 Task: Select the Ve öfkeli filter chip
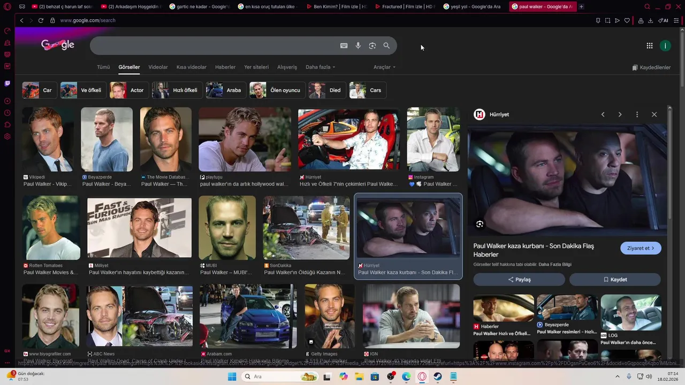pyautogui.click(x=83, y=90)
